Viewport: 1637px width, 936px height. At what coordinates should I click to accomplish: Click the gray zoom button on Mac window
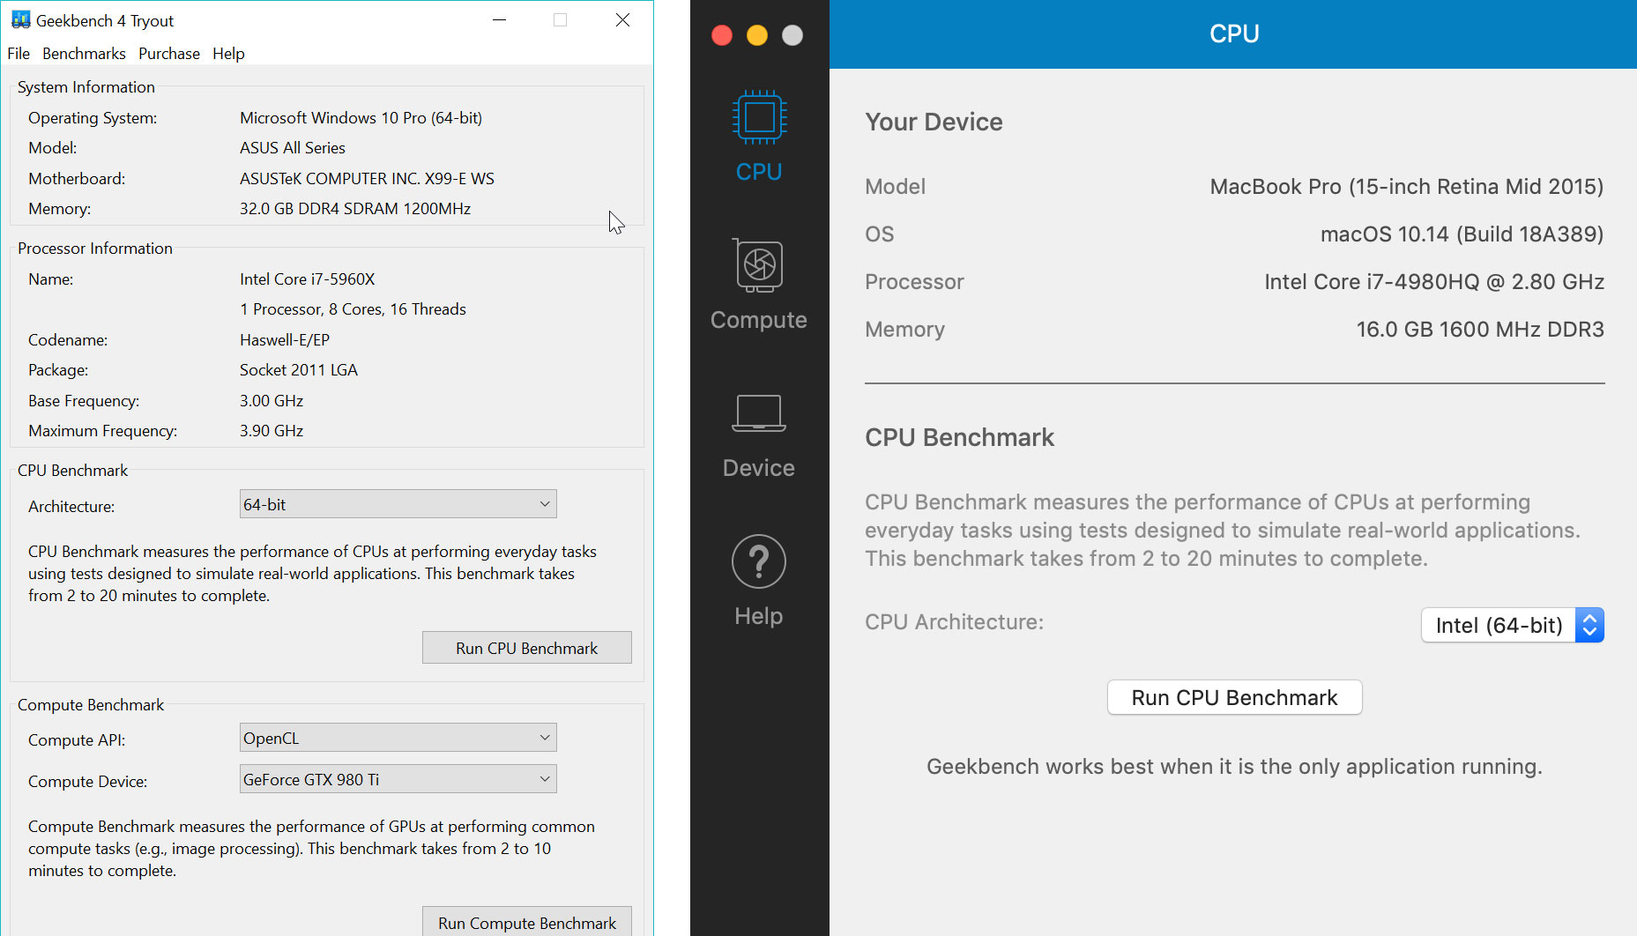pos(792,35)
